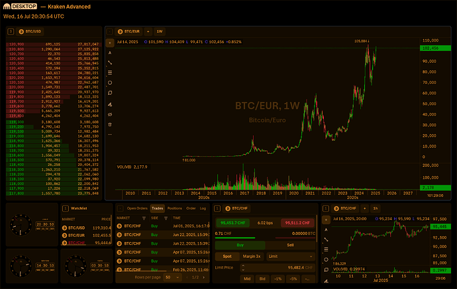457x289 pixels.
Task: Select the crosshair tool in BTC/EUR chart
Action: [x=110, y=43]
